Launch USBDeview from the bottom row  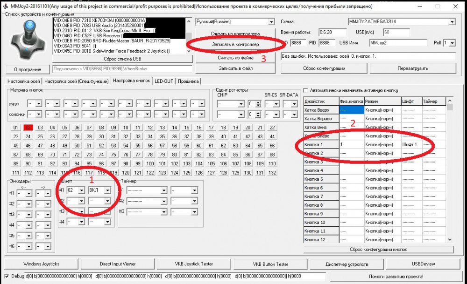pos(424,264)
